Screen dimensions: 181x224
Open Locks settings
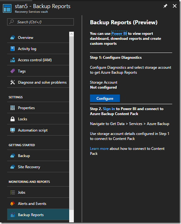point(38,119)
